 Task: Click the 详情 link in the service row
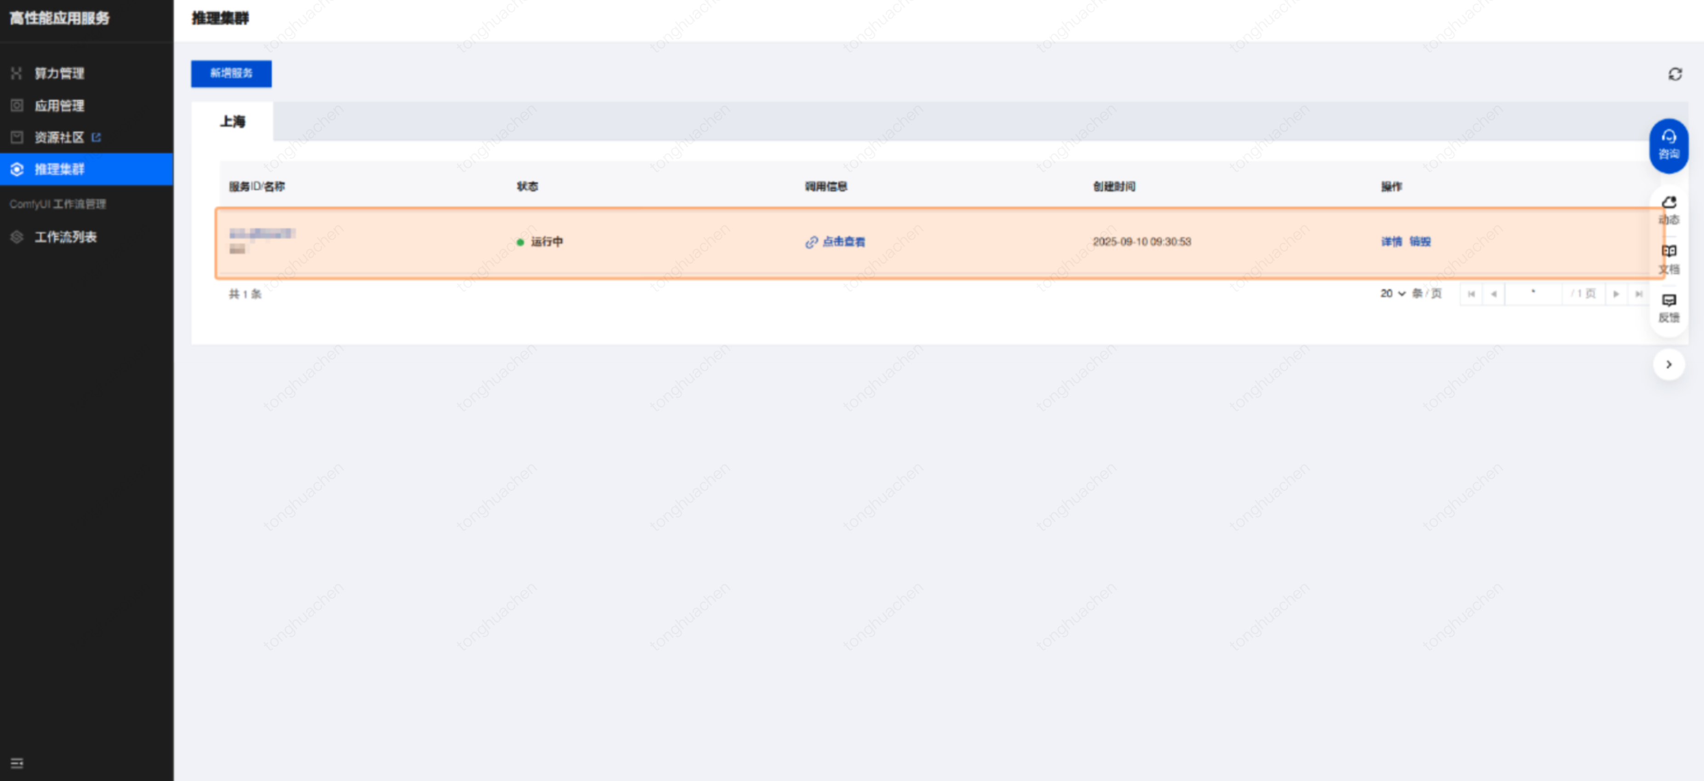click(x=1391, y=242)
